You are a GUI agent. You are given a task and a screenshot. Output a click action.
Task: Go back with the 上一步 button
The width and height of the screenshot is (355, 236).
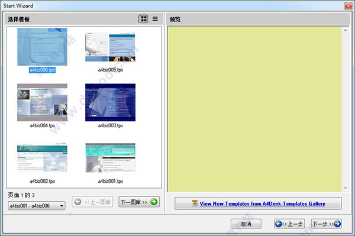tap(289, 224)
